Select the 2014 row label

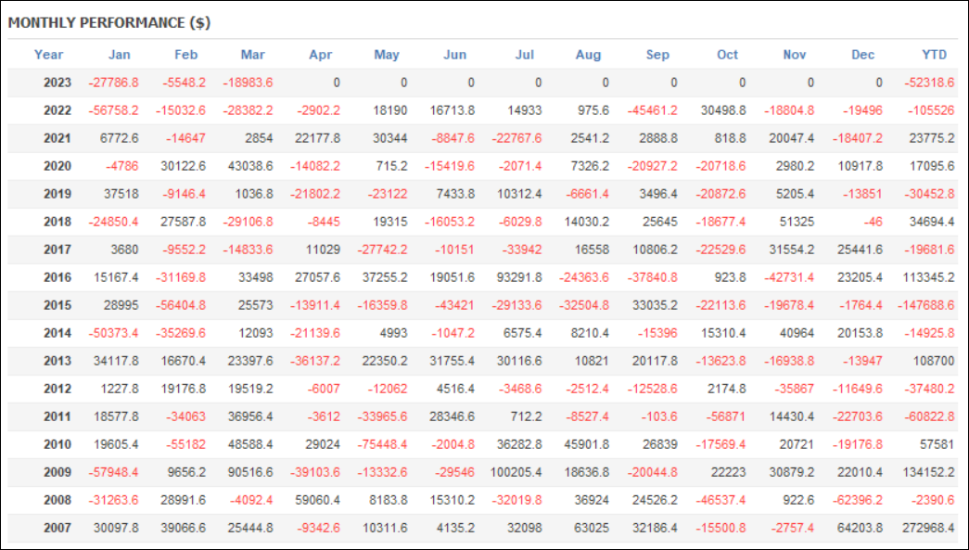pos(57,332)
